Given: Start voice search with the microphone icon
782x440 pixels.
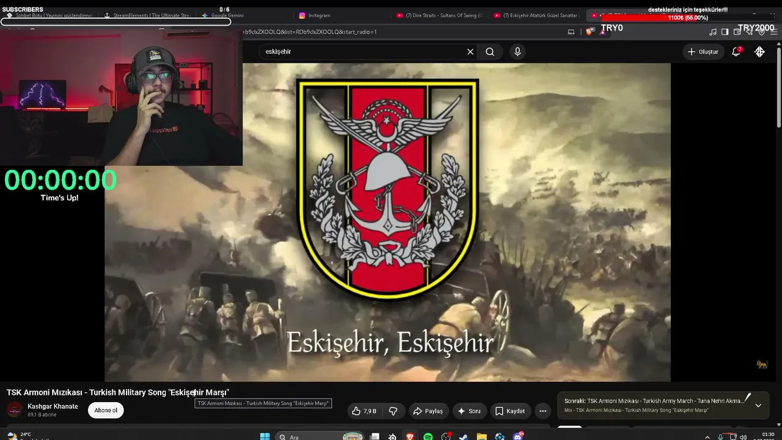Looking at the screenshot, I should click(517, 52).
